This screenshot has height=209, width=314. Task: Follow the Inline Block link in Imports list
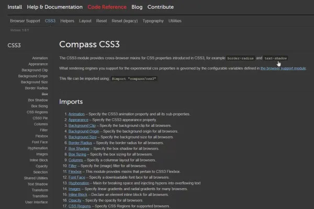coord(77,194)
